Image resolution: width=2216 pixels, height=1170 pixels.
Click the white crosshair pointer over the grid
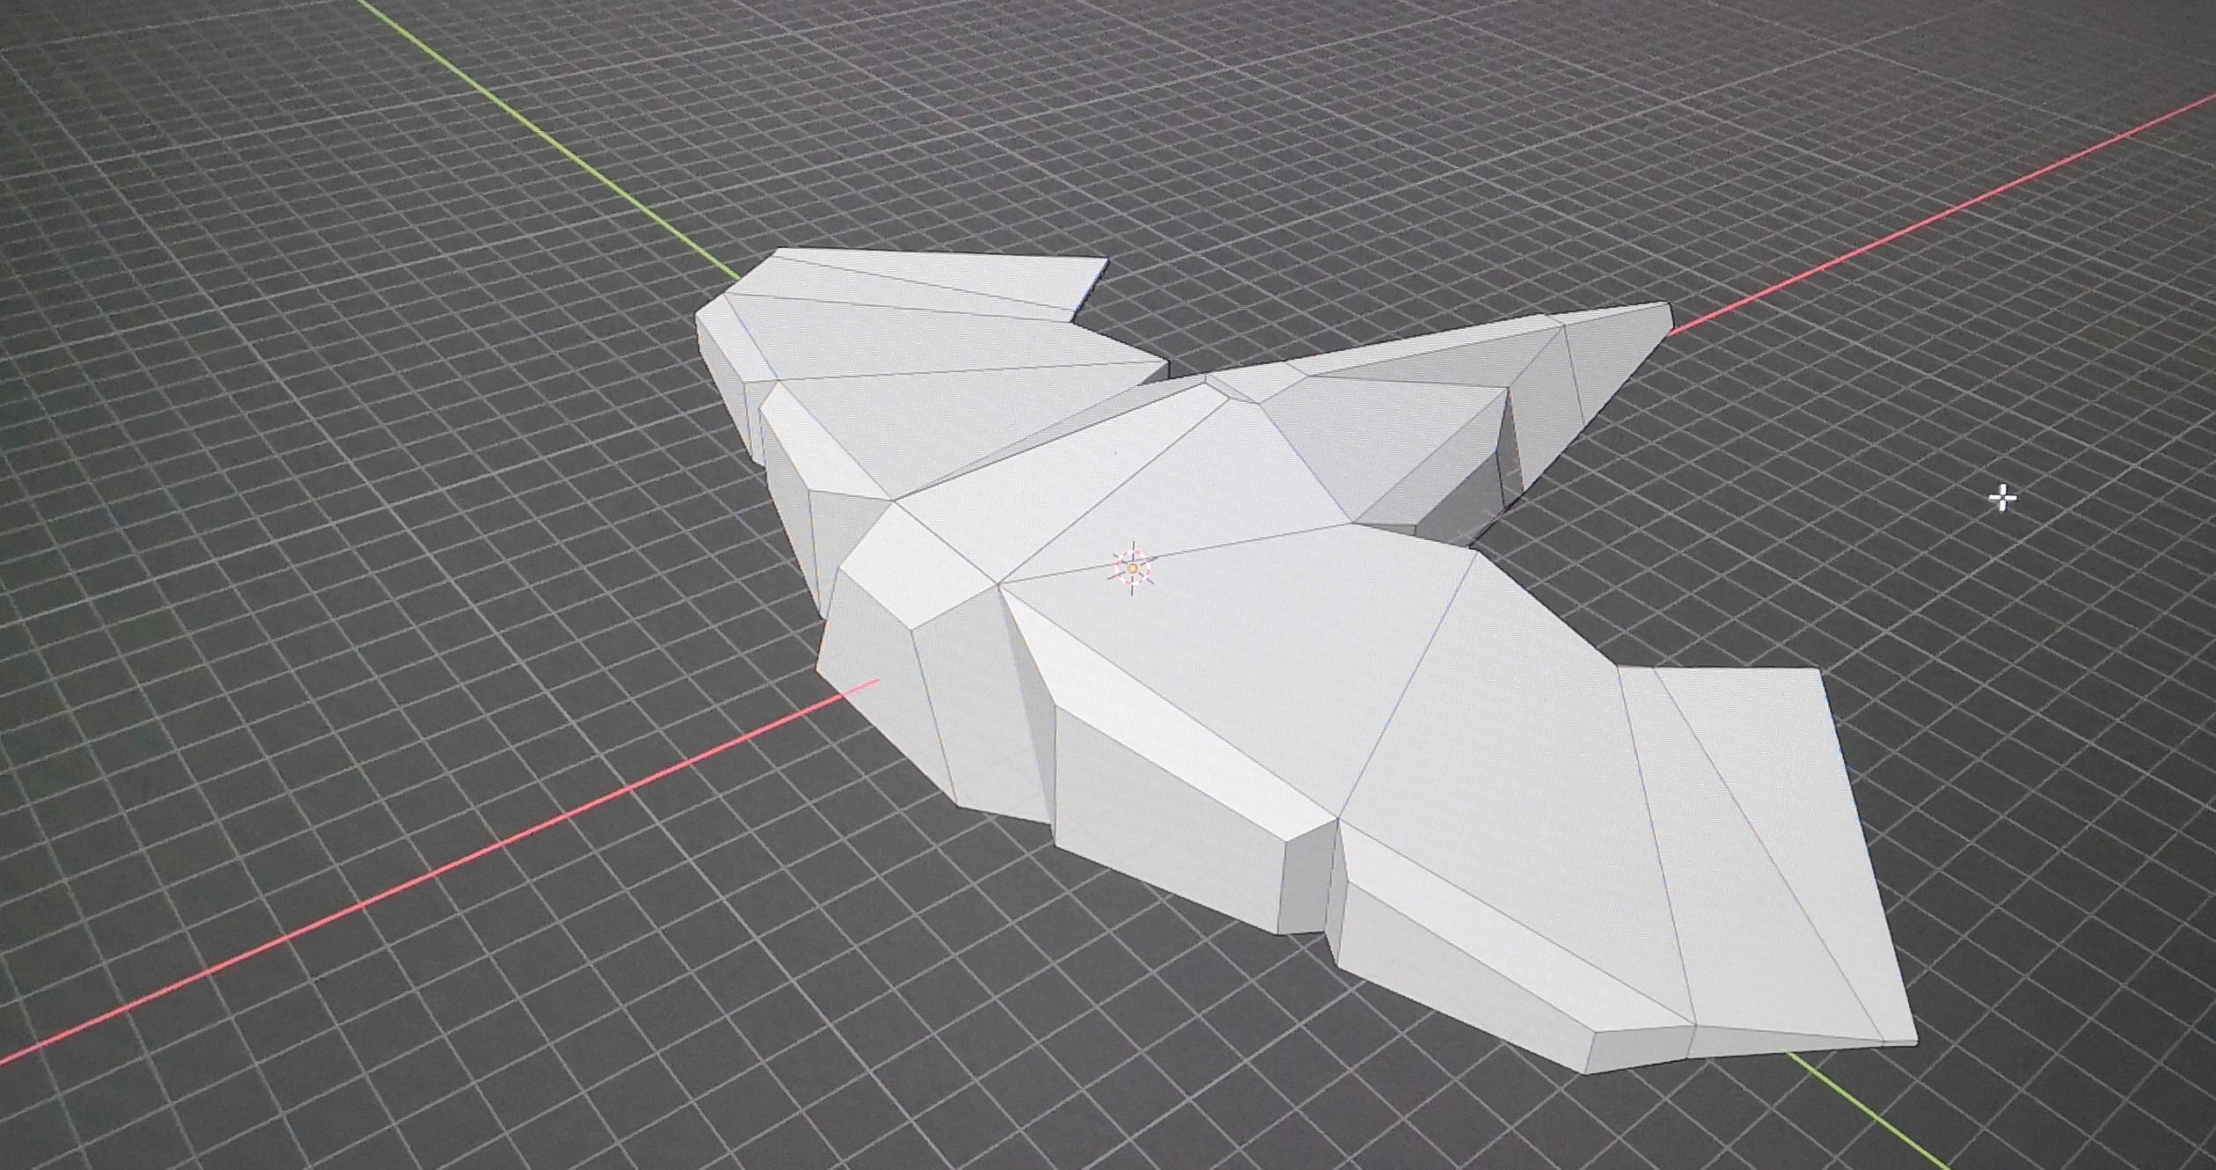(x=2003, y=498)
